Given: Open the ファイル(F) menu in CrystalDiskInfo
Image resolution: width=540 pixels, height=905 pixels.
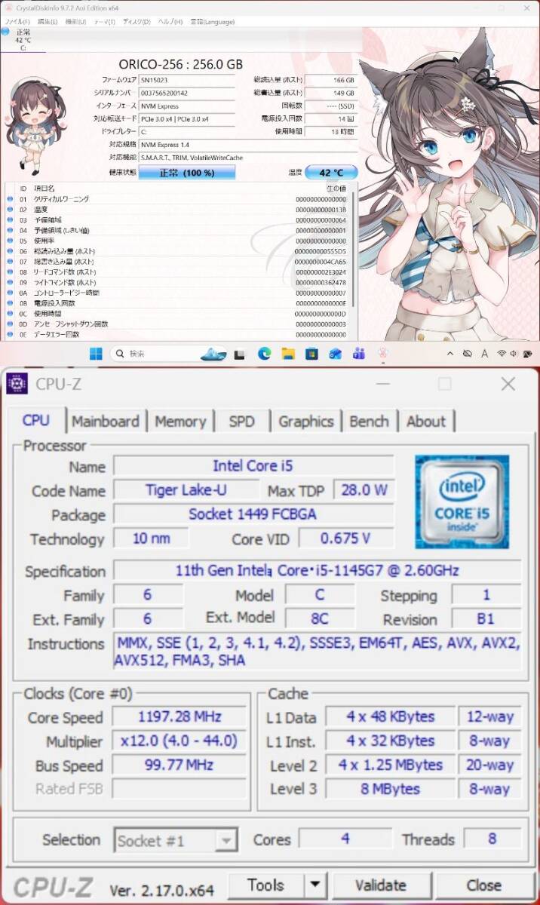Looking at the screenshot, I should 17,22.
